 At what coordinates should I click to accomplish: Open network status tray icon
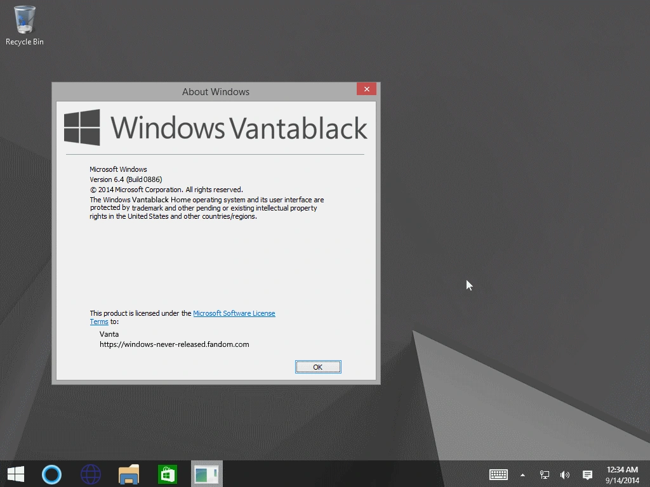click(544, 475)
